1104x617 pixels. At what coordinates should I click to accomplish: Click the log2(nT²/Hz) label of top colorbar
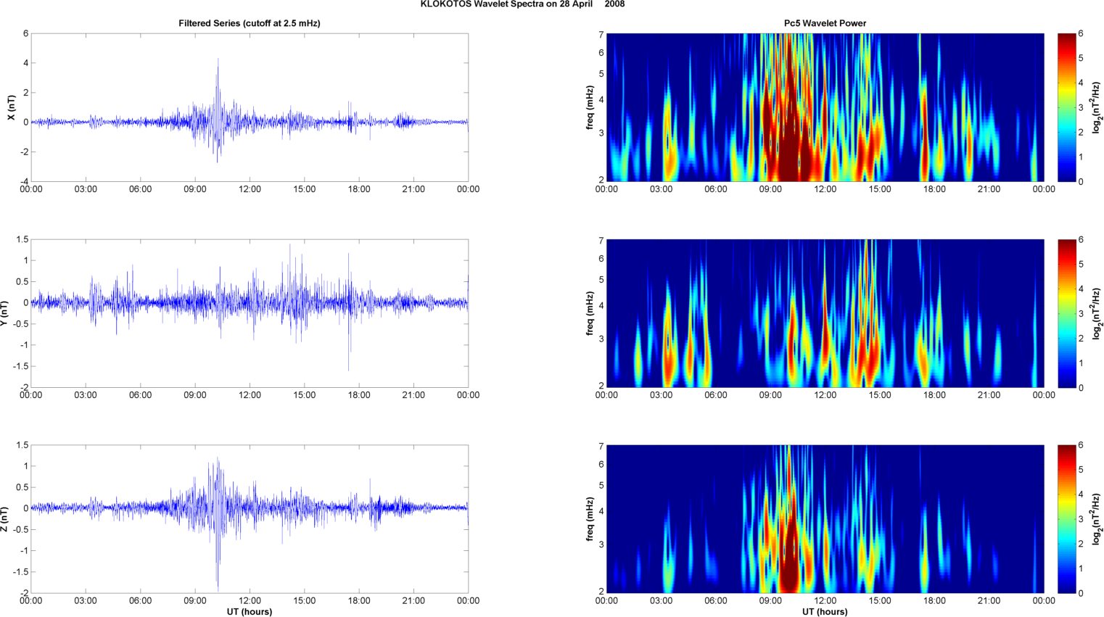pyautogui.click(x=1097, y=107)
